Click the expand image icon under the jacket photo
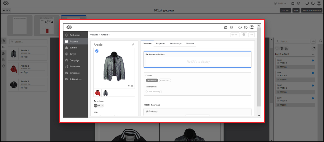The height and width of the screenshot is (142, 324). pyautogui.click(x=132, y=86)
